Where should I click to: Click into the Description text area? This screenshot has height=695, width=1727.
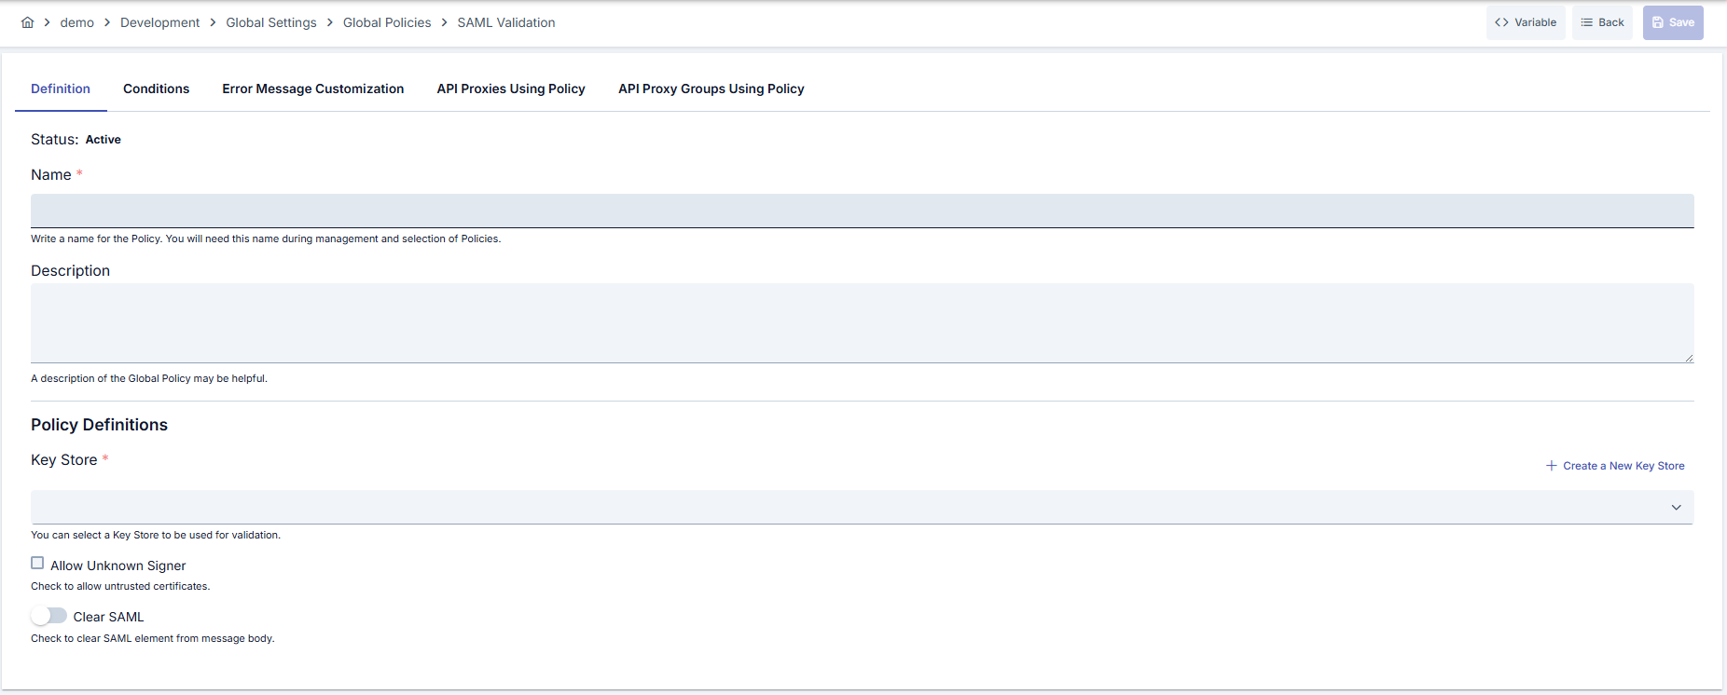tap(862, 323)
